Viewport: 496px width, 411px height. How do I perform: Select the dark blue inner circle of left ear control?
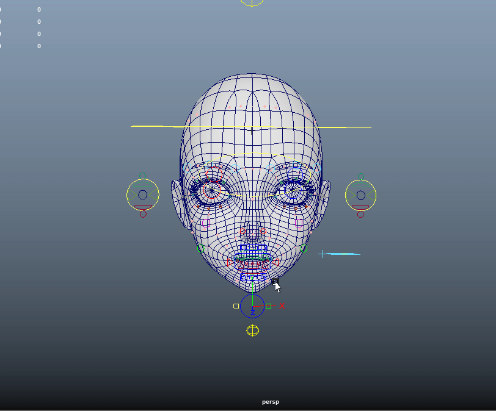pos(143,195)
